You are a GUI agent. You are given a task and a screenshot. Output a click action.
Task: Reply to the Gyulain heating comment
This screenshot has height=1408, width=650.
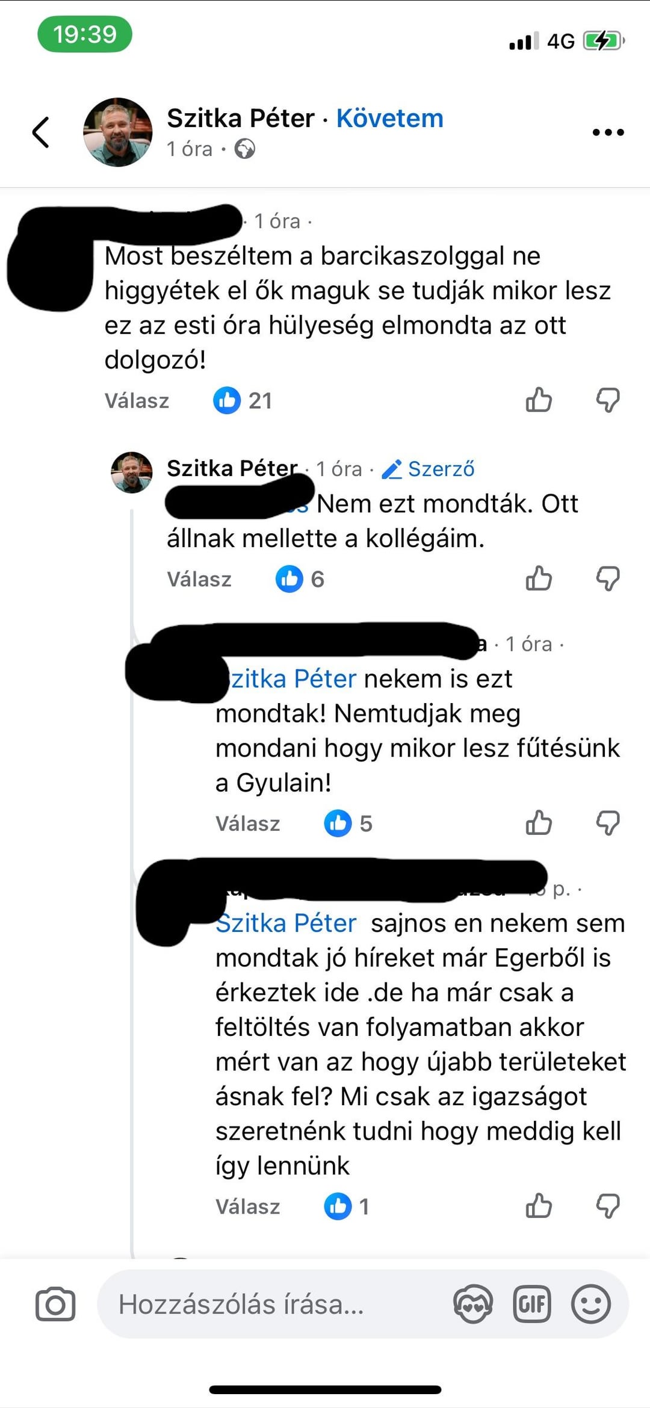(x=247, y=823)
